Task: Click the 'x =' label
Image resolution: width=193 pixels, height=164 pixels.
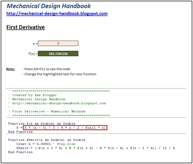Action: pyautogui.click(x=35, y=43)
